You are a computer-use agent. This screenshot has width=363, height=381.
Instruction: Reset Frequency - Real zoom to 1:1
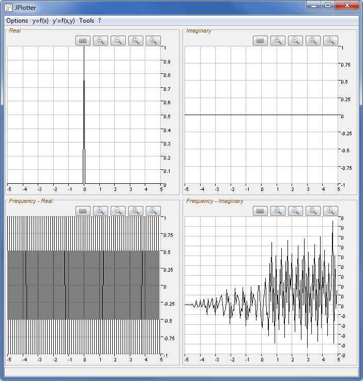[x=154, y=211]
